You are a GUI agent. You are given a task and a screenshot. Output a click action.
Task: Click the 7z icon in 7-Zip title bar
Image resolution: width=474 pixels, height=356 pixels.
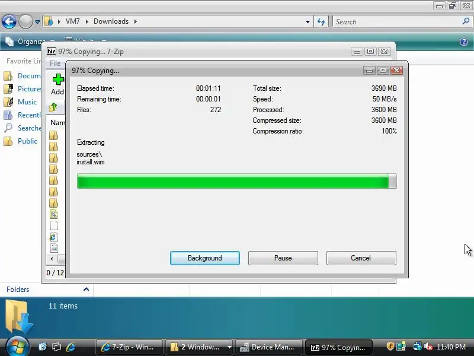[52, 51]
